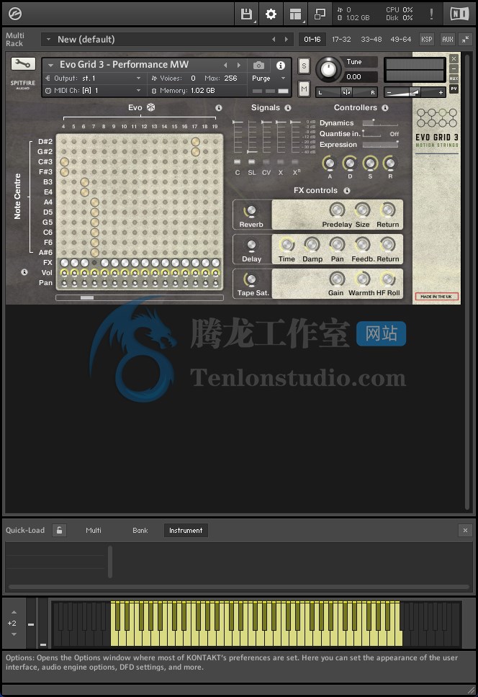Open the save files menu icon

pyautogui.click(x=246, y=14)
